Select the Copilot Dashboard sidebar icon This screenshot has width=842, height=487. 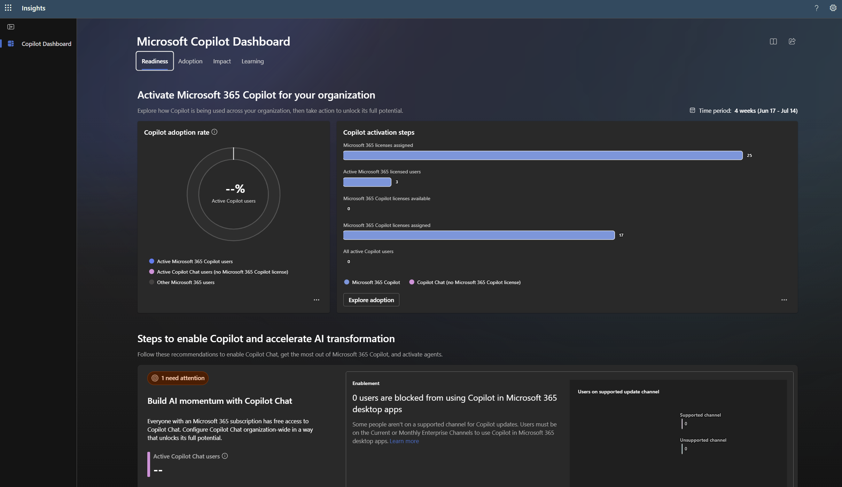[11, 44]
